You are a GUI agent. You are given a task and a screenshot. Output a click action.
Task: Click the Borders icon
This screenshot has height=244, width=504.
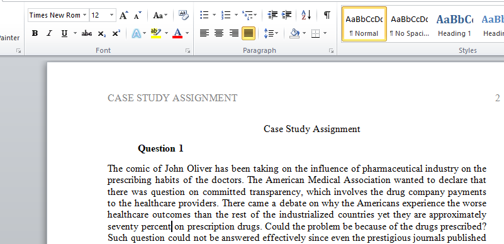[x=316, y=33]
